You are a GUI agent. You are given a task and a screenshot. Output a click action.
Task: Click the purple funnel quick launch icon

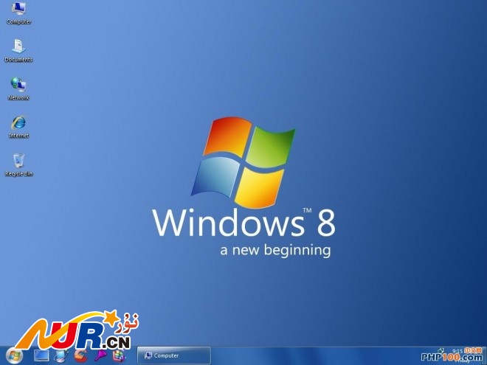click(x=100, y=355)
